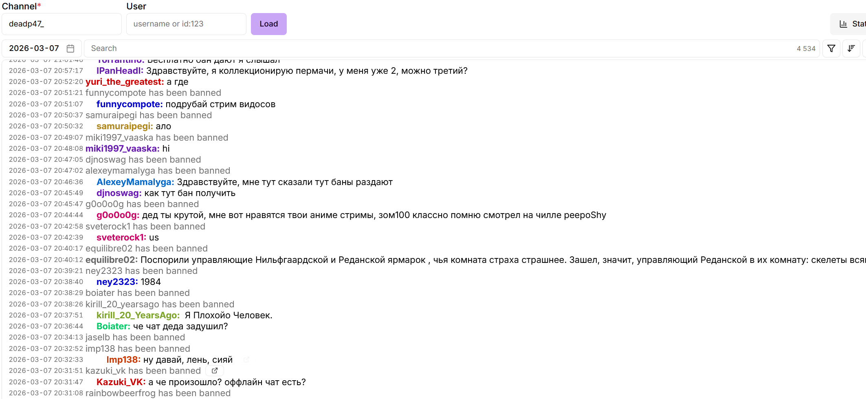Click the AlexeyMamalyga username
The height and width of the screenshot is (399, 866).
tap(135, 182)
